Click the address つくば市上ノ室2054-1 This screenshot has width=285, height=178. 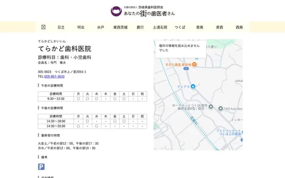[70, 72]
